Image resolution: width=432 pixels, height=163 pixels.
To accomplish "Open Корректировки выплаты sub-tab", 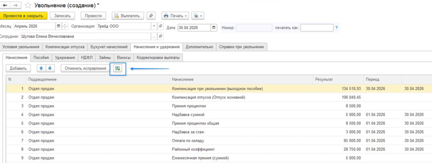I will click(158, 58).
